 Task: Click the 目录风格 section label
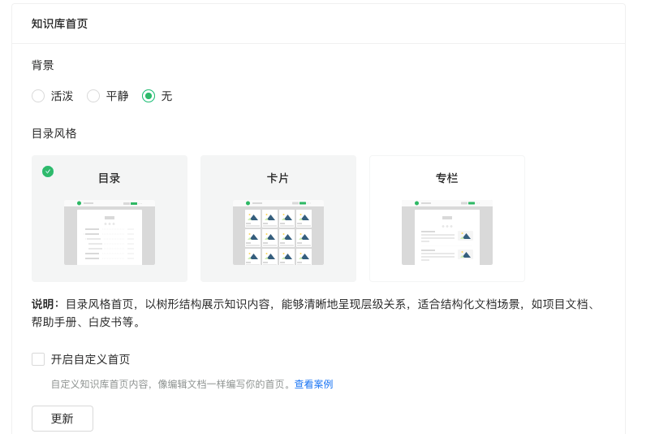click(x=54, y=133)
